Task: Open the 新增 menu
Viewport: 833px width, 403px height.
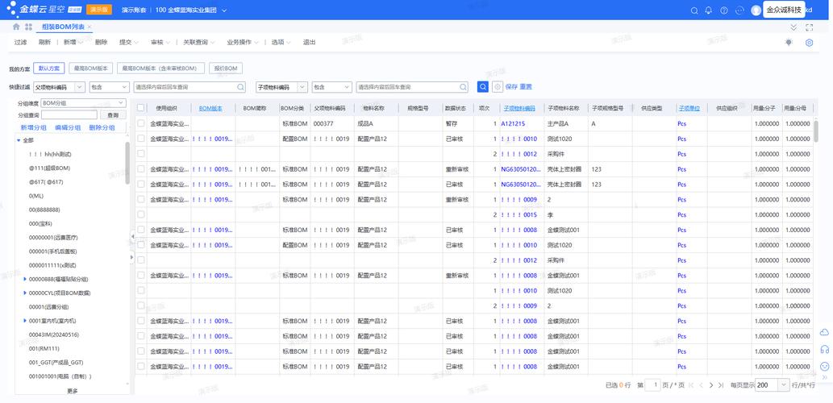Action: [73, 43]
